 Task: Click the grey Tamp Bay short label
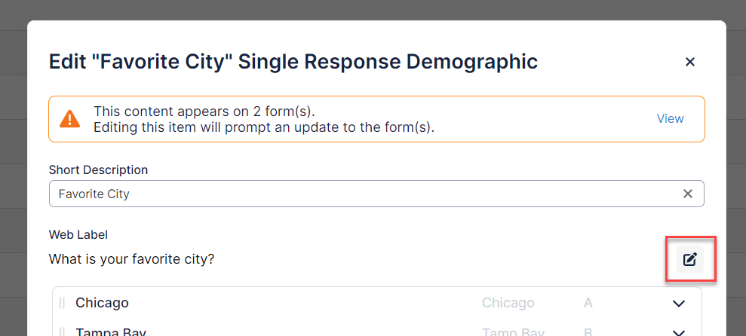click(513, 332)
